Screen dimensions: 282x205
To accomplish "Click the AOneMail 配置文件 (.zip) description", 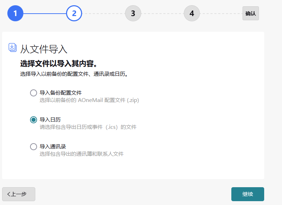I will 89,100.
